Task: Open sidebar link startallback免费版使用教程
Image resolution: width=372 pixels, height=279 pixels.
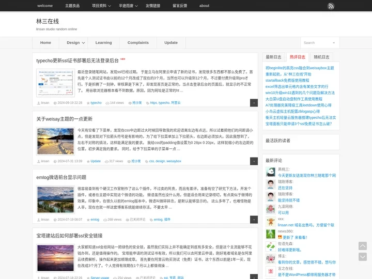Action: [287, 80]
